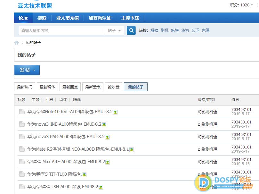Click image attachment icon after Mate RS NEO-AL00D title
259x194 pixels.
(x=132, y=150)
